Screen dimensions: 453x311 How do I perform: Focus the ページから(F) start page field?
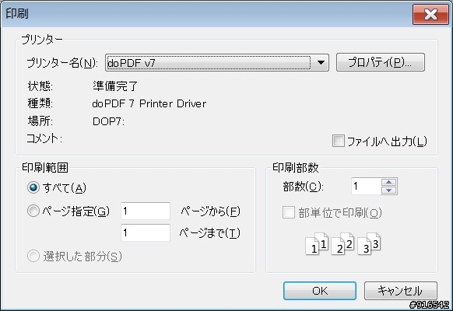(x=146, y=211)
